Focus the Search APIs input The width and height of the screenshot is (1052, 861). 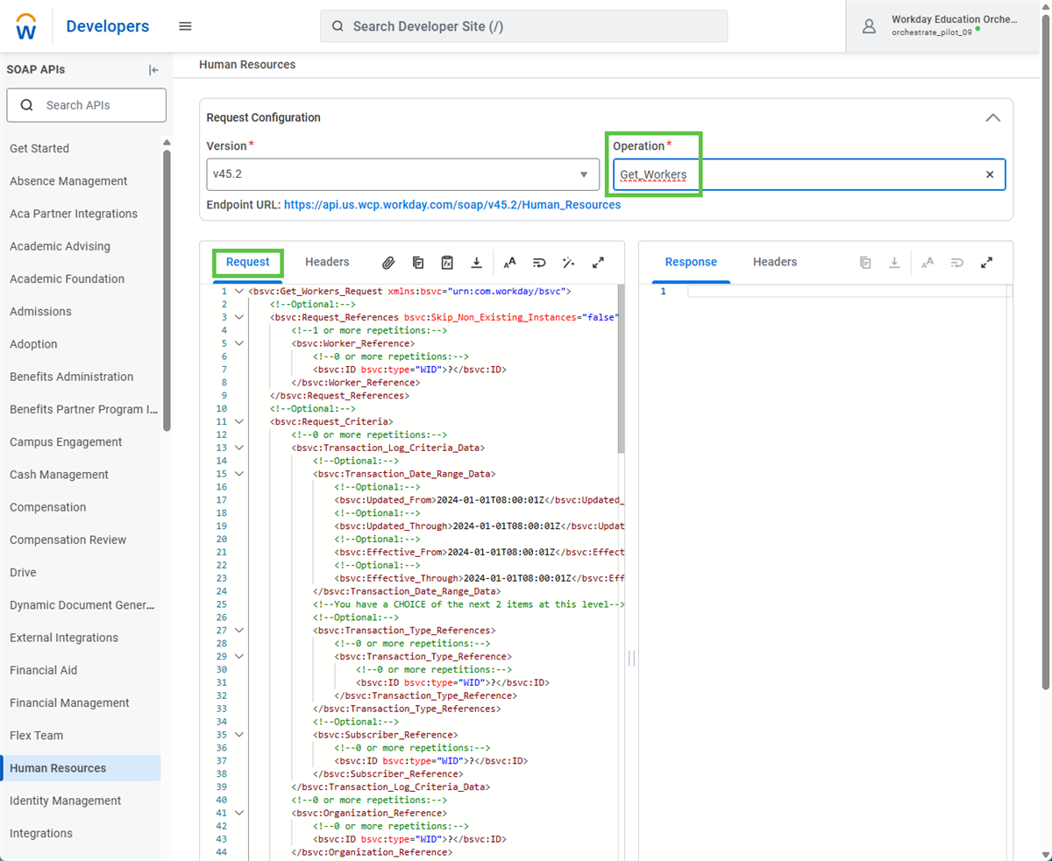86,105
